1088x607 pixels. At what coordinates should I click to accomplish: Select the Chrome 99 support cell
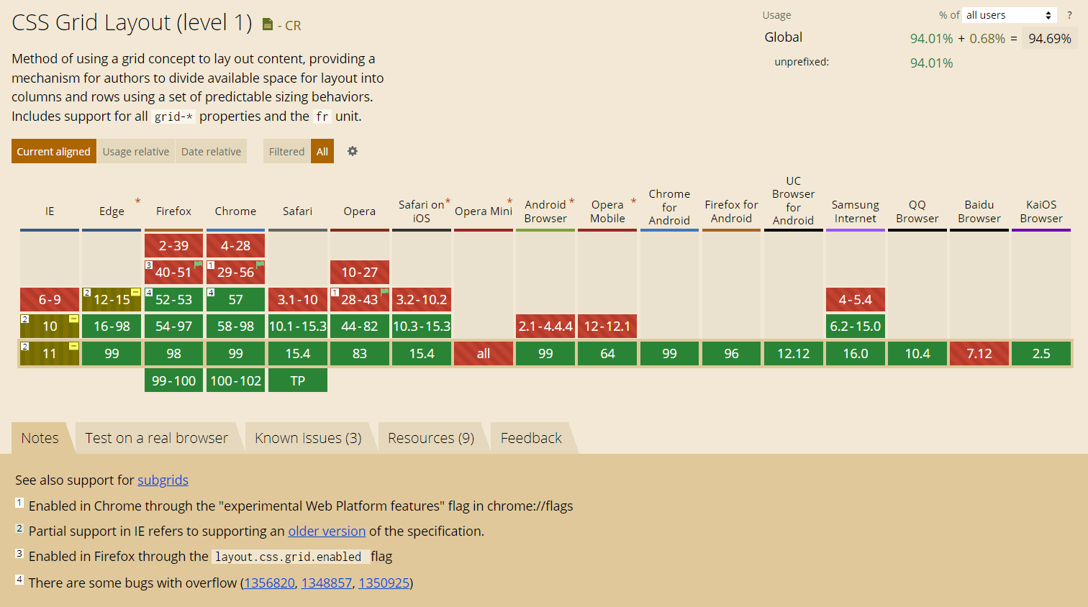coord(235,353)
